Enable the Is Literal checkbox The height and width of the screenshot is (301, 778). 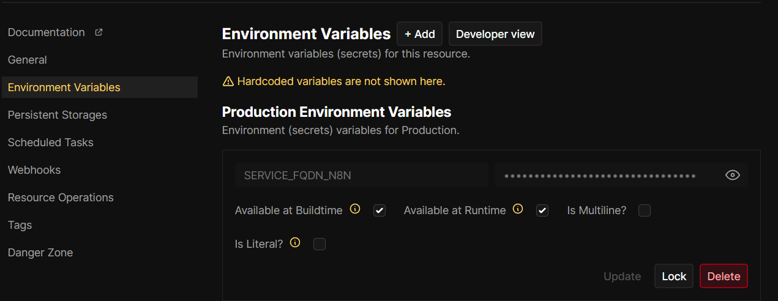pyautogui.click(x=319, y=244)
